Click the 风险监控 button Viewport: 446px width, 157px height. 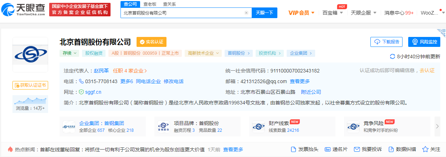coord(424,42)
